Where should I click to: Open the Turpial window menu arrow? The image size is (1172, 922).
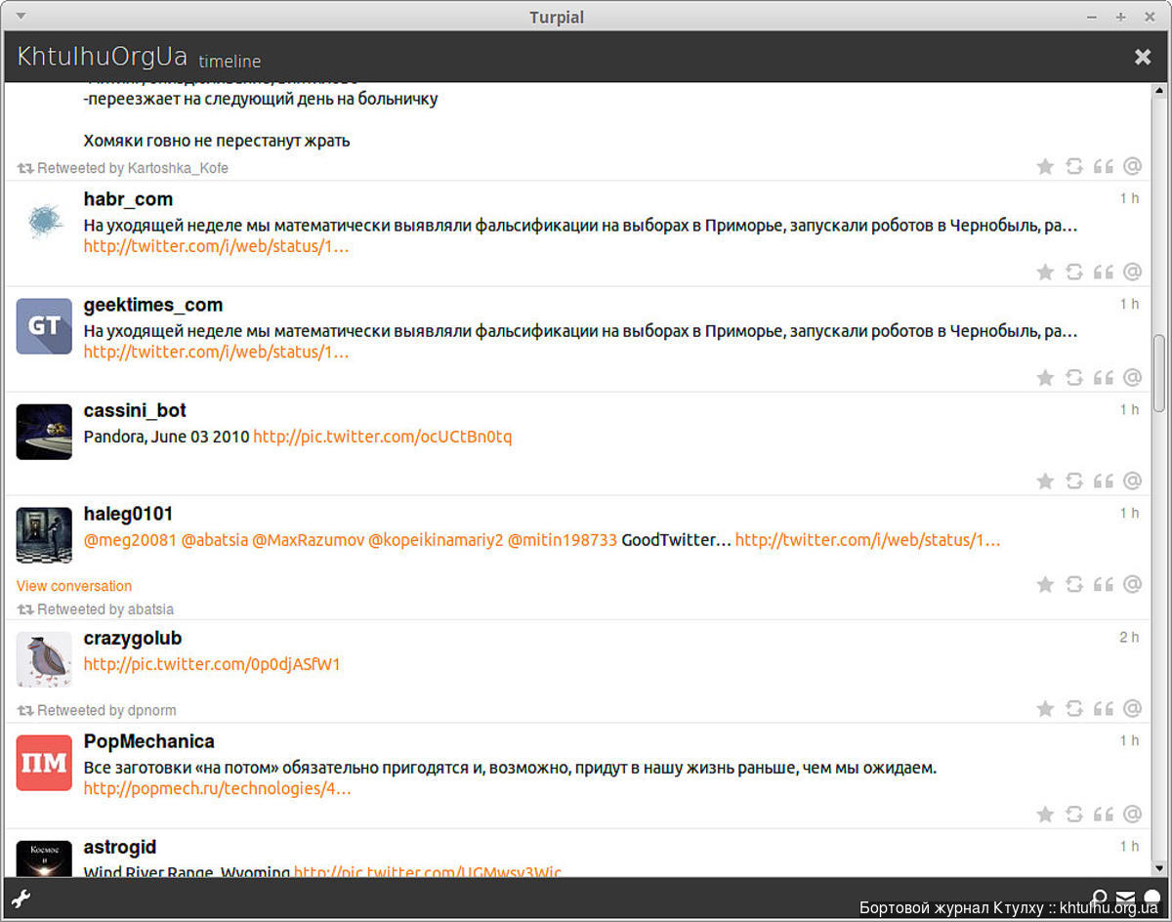click(x=21, y=17)
